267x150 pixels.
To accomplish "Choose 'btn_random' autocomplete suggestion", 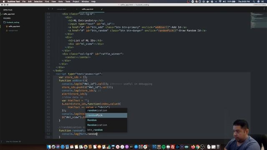I will 106,130.
